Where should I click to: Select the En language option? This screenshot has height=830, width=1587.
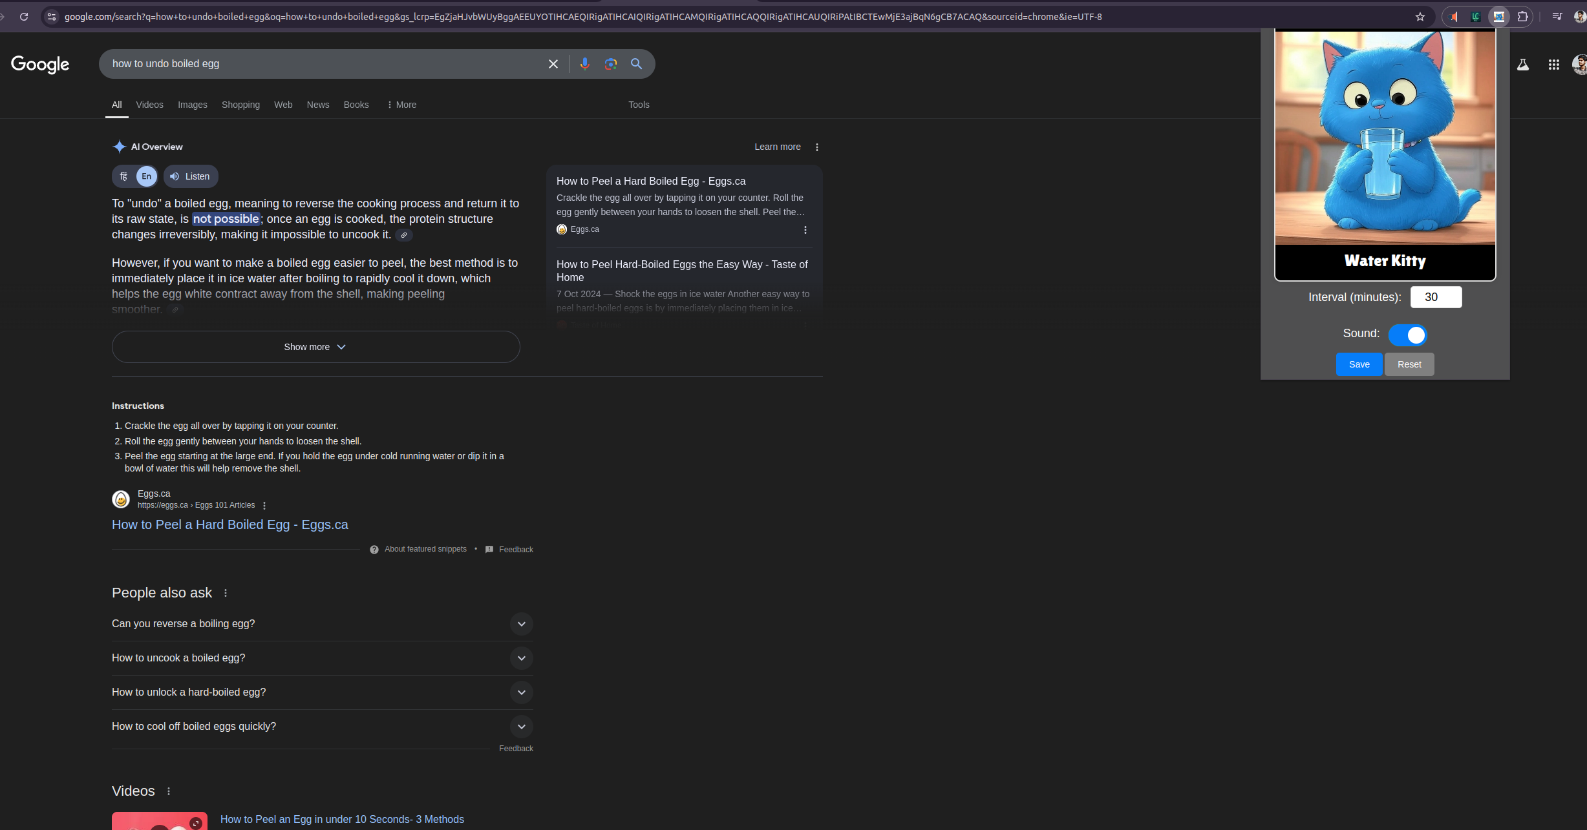[147, 176]
